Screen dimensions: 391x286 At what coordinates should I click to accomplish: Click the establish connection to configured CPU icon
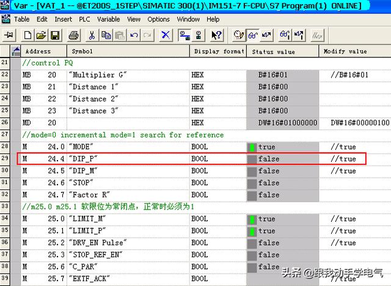click(185, 35)
